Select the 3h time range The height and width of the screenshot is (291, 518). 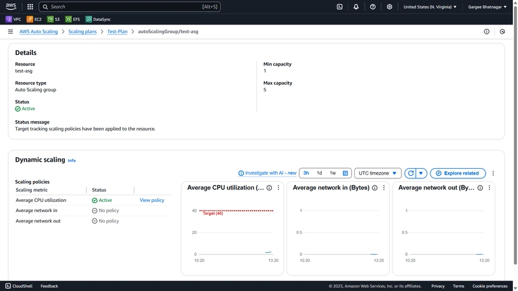306,173
